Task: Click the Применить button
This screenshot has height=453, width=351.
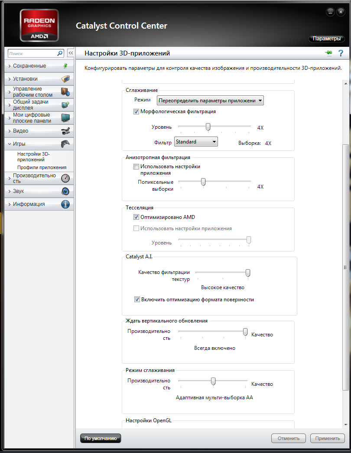Action: [x=328, y=438]
